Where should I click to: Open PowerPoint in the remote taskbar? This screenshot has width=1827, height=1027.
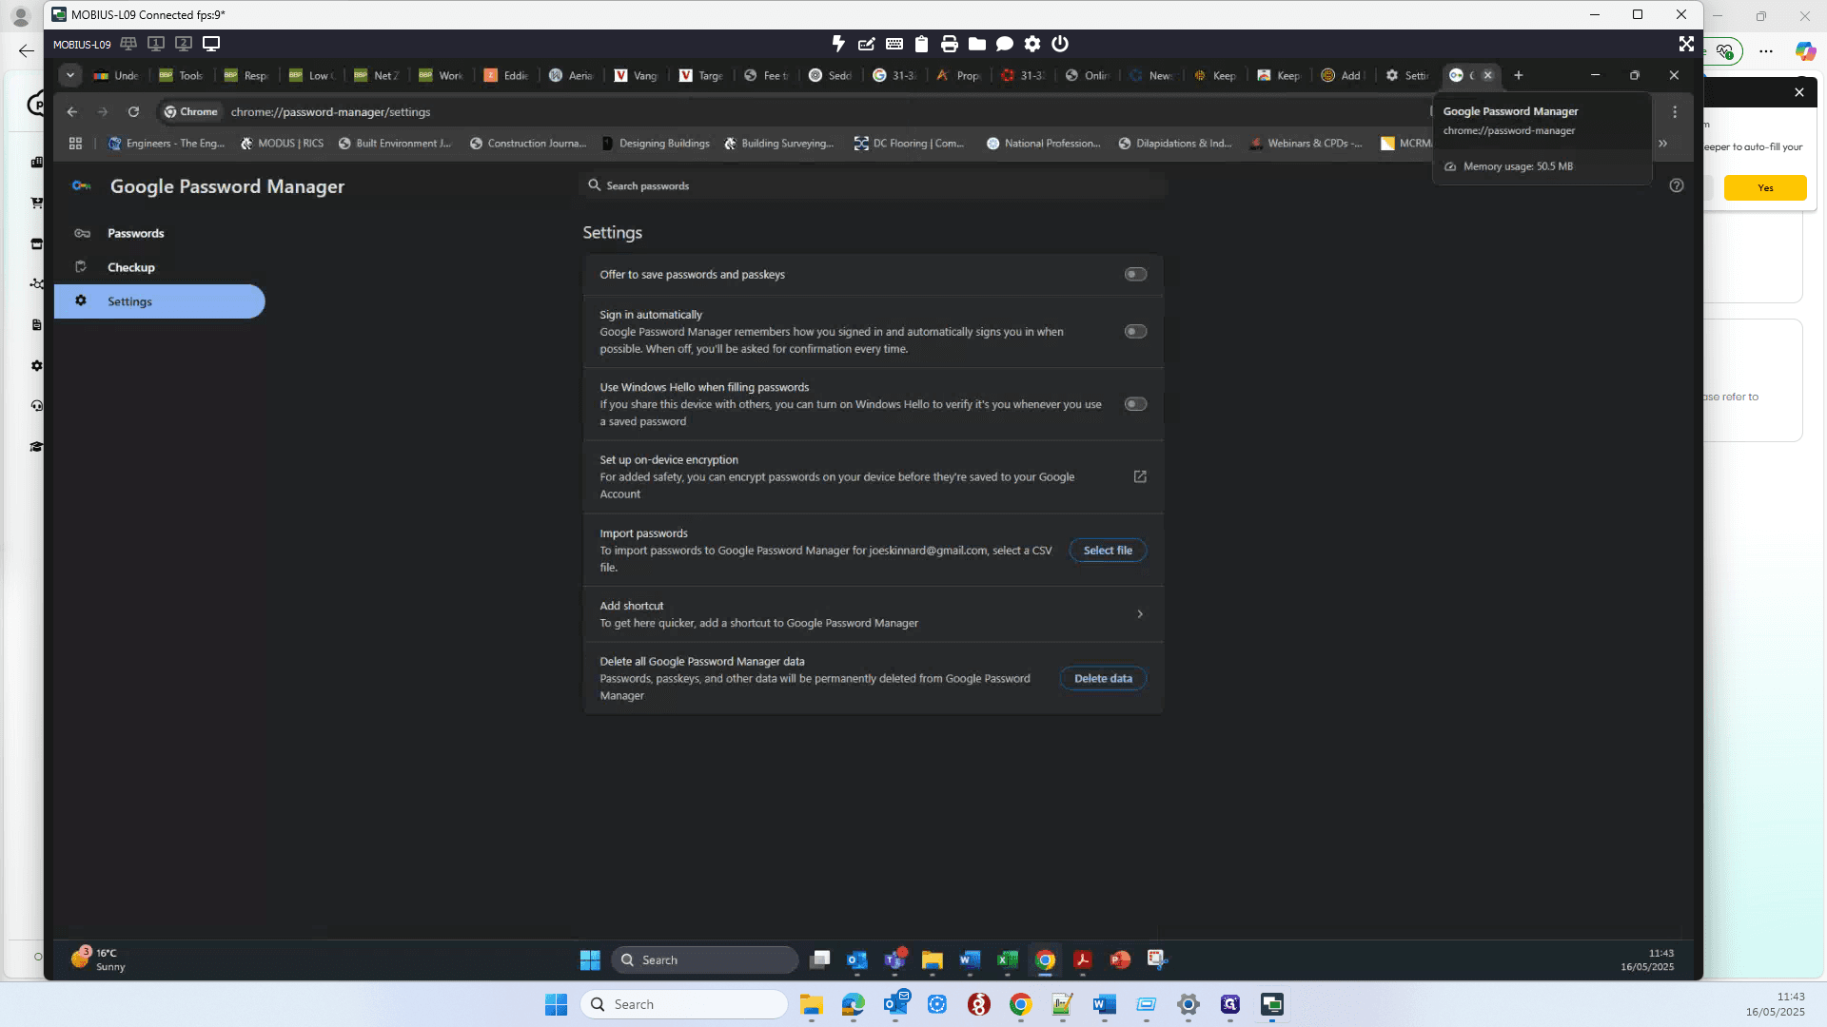[x=1120, y=959]
